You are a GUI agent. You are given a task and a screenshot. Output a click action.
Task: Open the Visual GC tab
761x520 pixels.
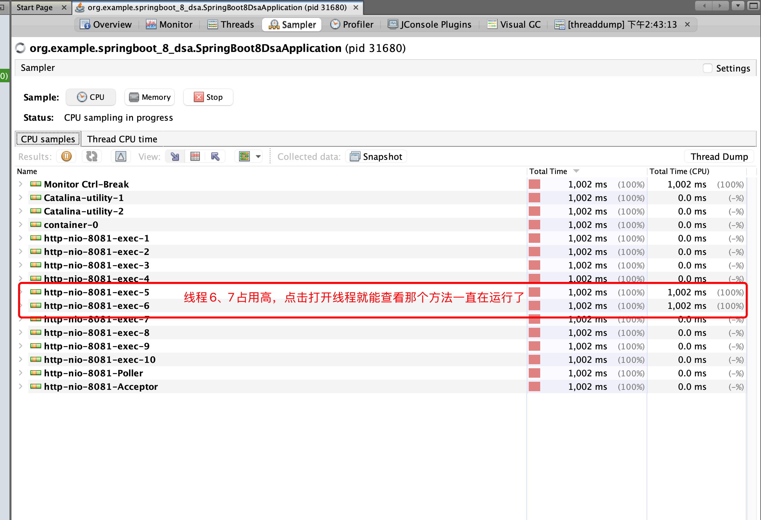point(514,24)
